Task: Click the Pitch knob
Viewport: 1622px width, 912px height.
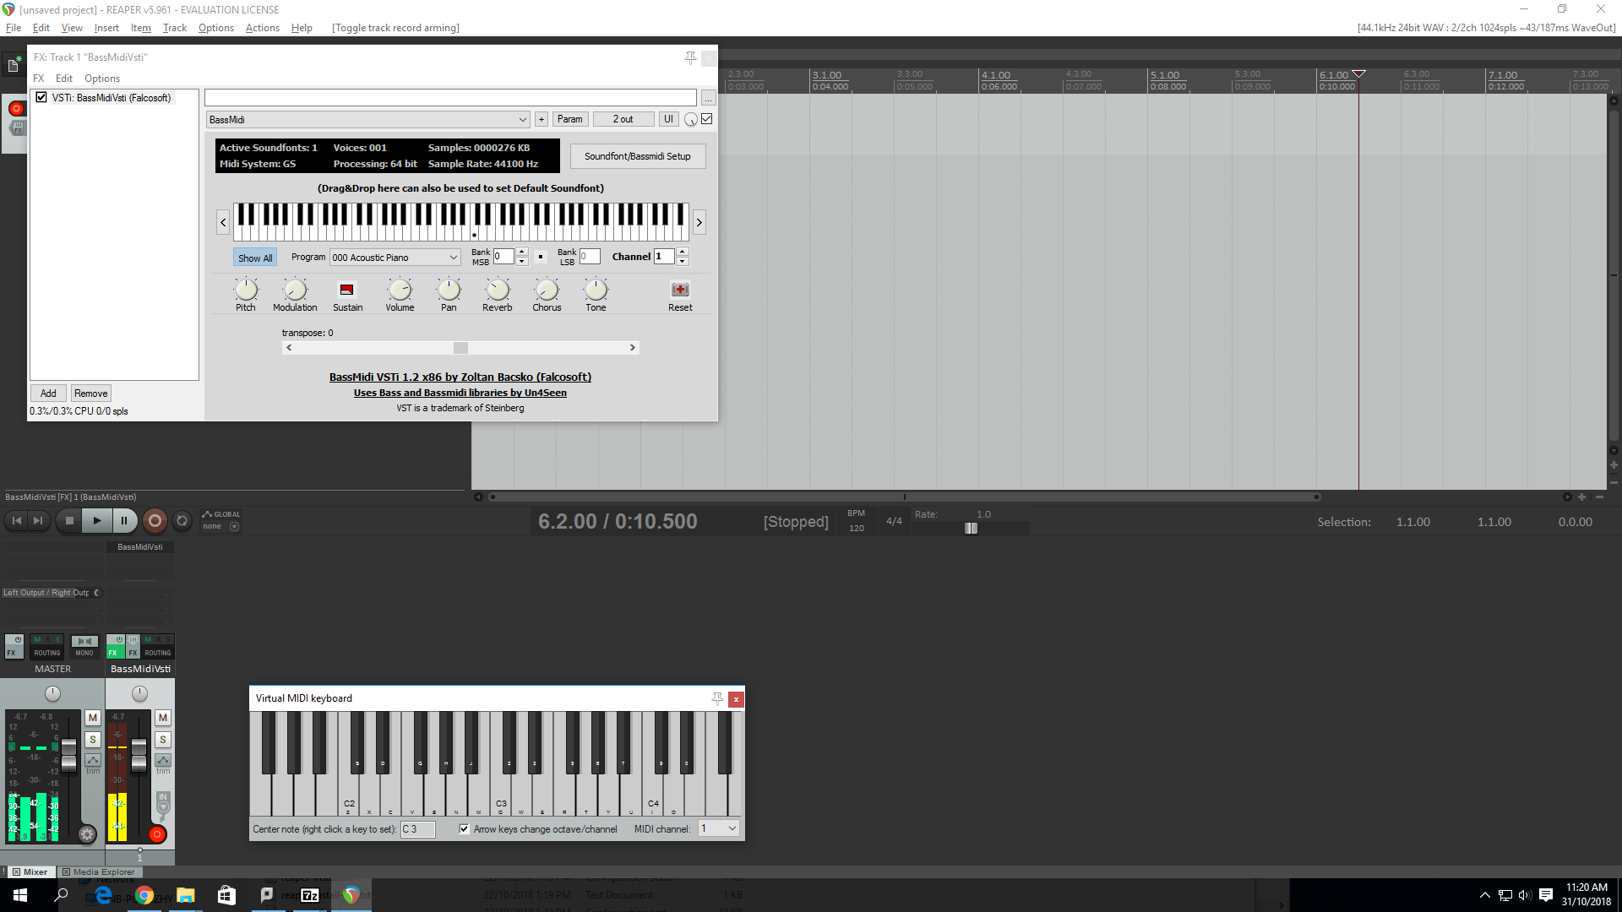Action: coord(246,290)
